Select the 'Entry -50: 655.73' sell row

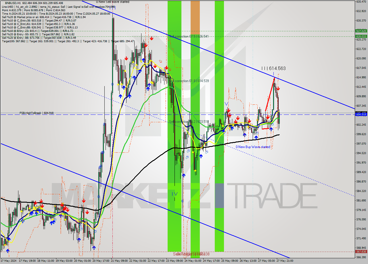tap(38, 34)
